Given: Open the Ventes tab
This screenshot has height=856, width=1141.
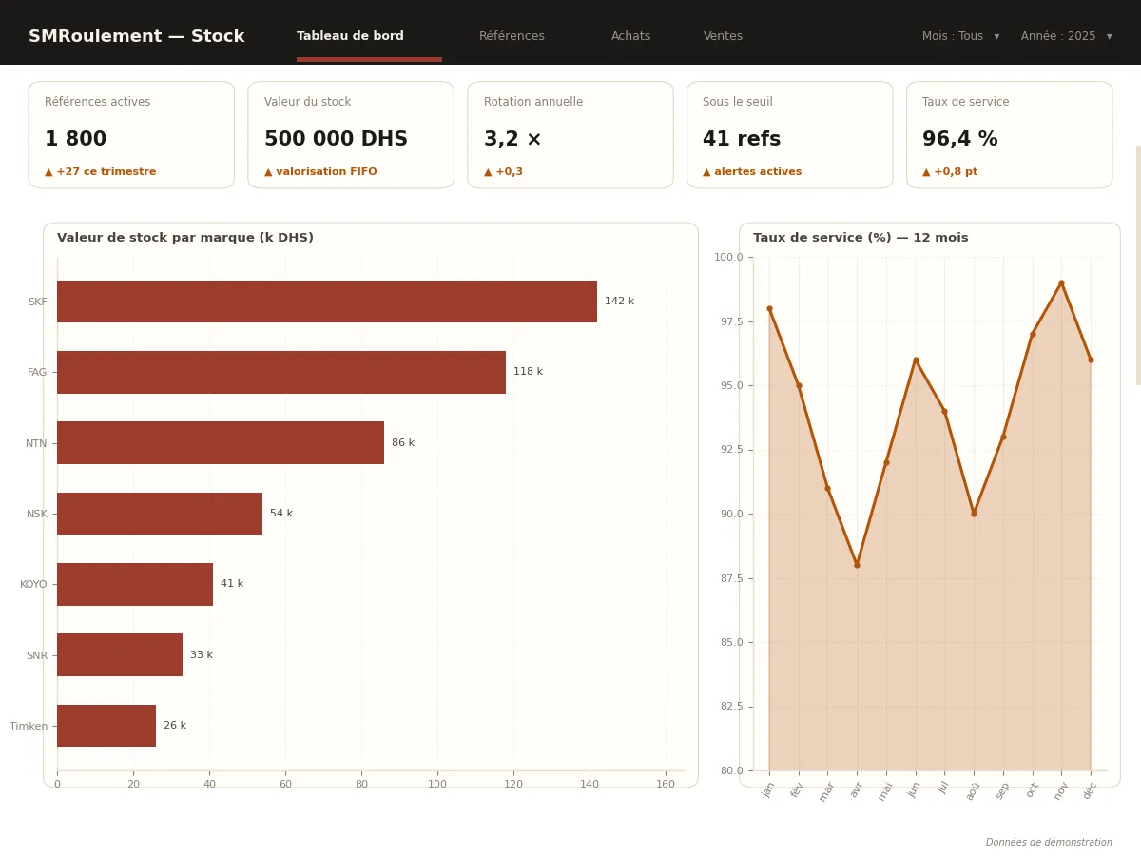Looking at the screenshot, I should point(724,36).
